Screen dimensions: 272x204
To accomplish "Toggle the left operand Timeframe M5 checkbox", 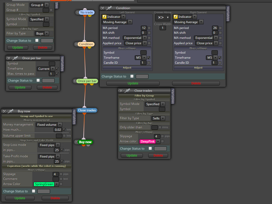I will 149,58.
